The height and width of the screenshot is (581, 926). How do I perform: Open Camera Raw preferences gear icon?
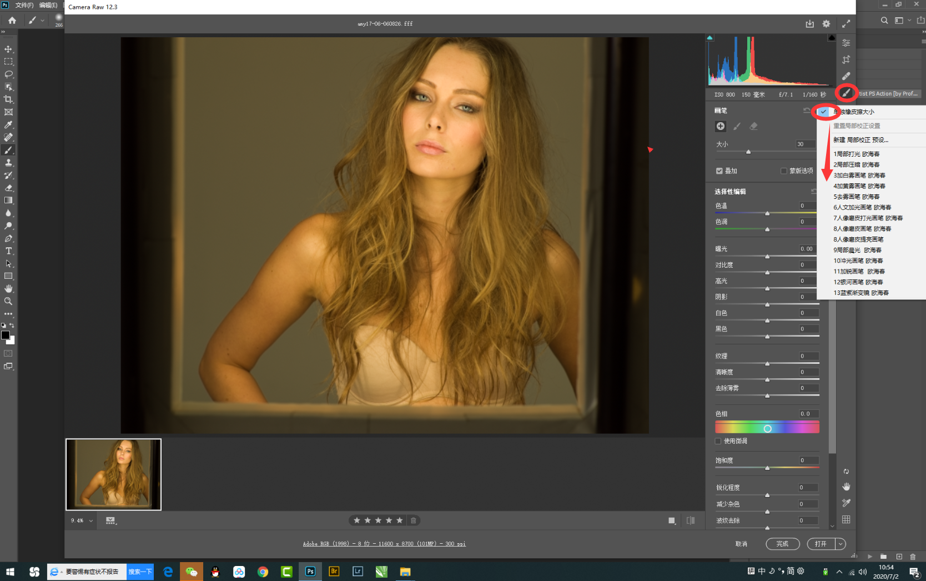[826, 24]
